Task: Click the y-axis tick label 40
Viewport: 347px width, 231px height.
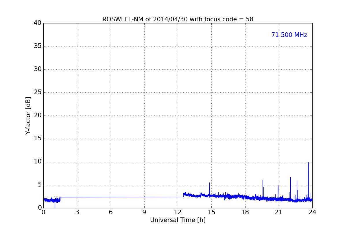Action: (x=38, y=23)
